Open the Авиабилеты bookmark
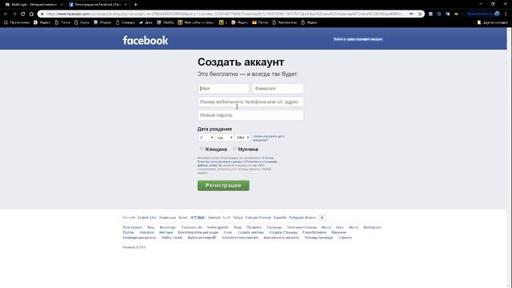Screen dimensions: 512x288 (x=285, y=22)
